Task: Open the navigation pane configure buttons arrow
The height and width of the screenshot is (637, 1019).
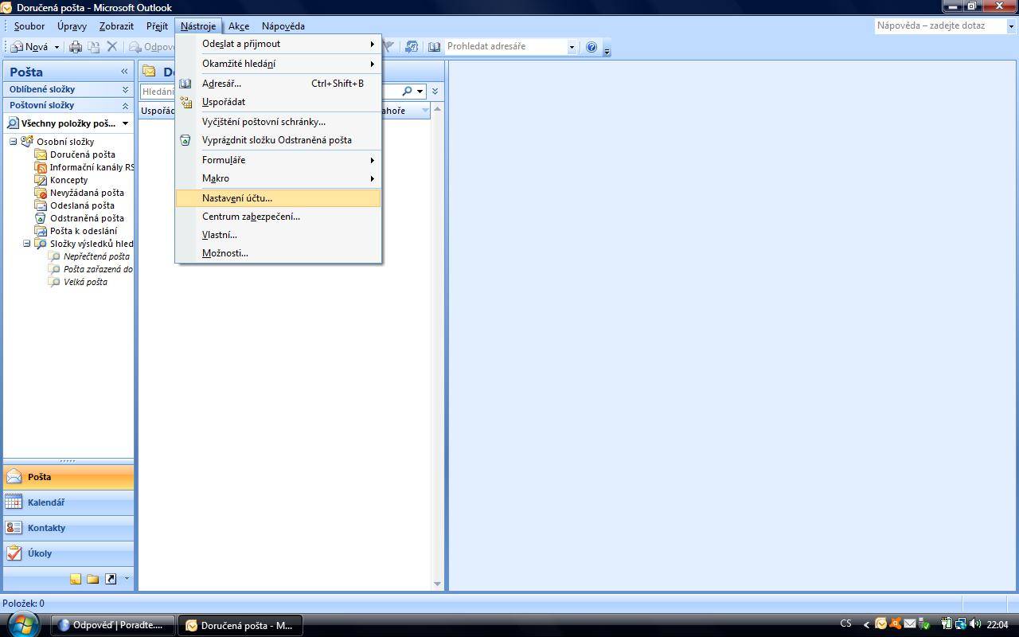Action: click(x=126, y=579)
